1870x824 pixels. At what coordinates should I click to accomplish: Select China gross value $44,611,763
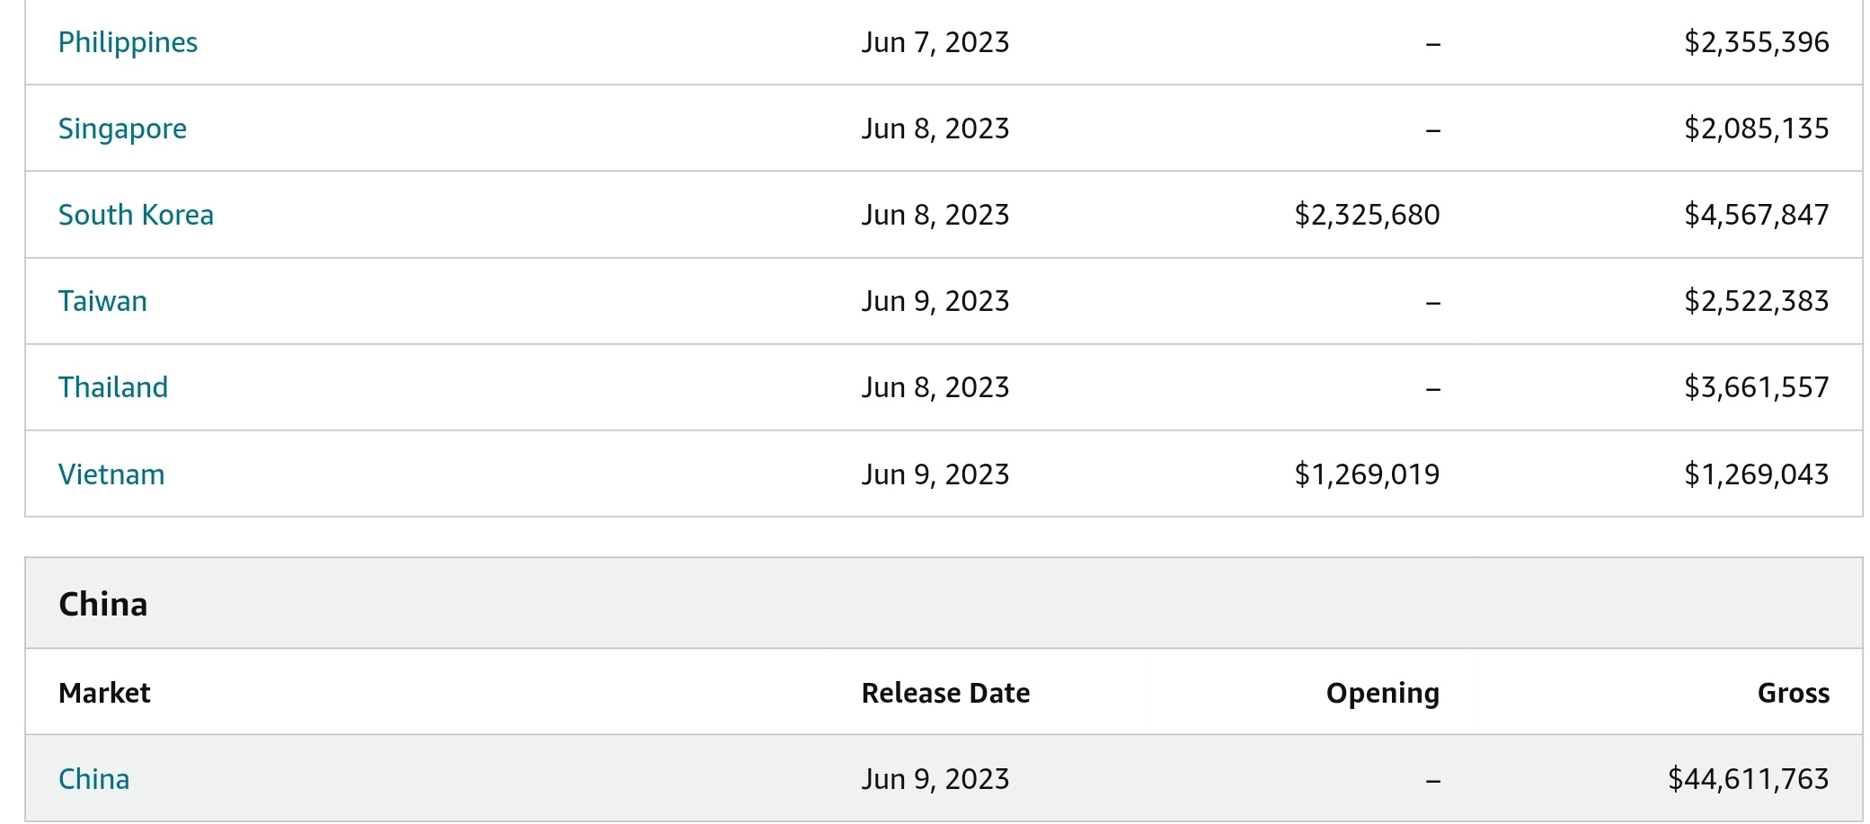(x=1749, y=778)
